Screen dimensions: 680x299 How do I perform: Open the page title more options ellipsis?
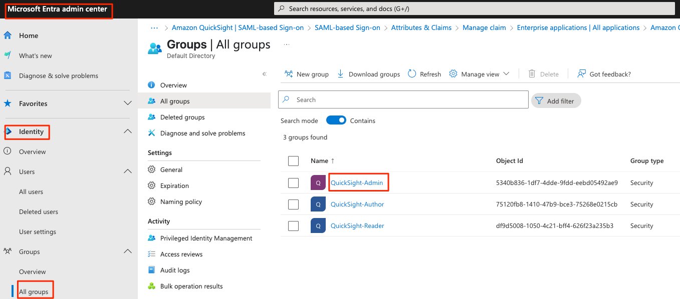click(x=287, y=44)
